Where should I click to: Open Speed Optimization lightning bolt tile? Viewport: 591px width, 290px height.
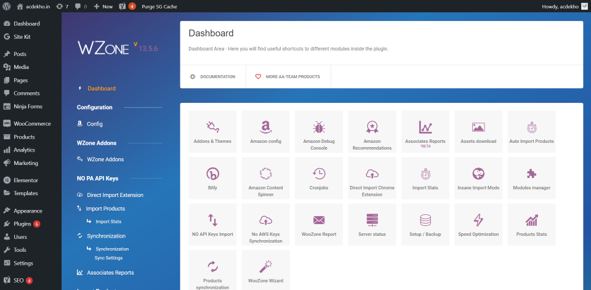478,224
